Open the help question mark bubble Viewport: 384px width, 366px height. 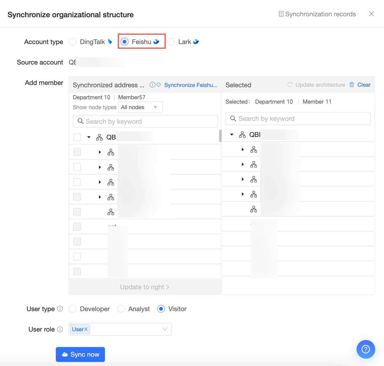click(366, 349)
